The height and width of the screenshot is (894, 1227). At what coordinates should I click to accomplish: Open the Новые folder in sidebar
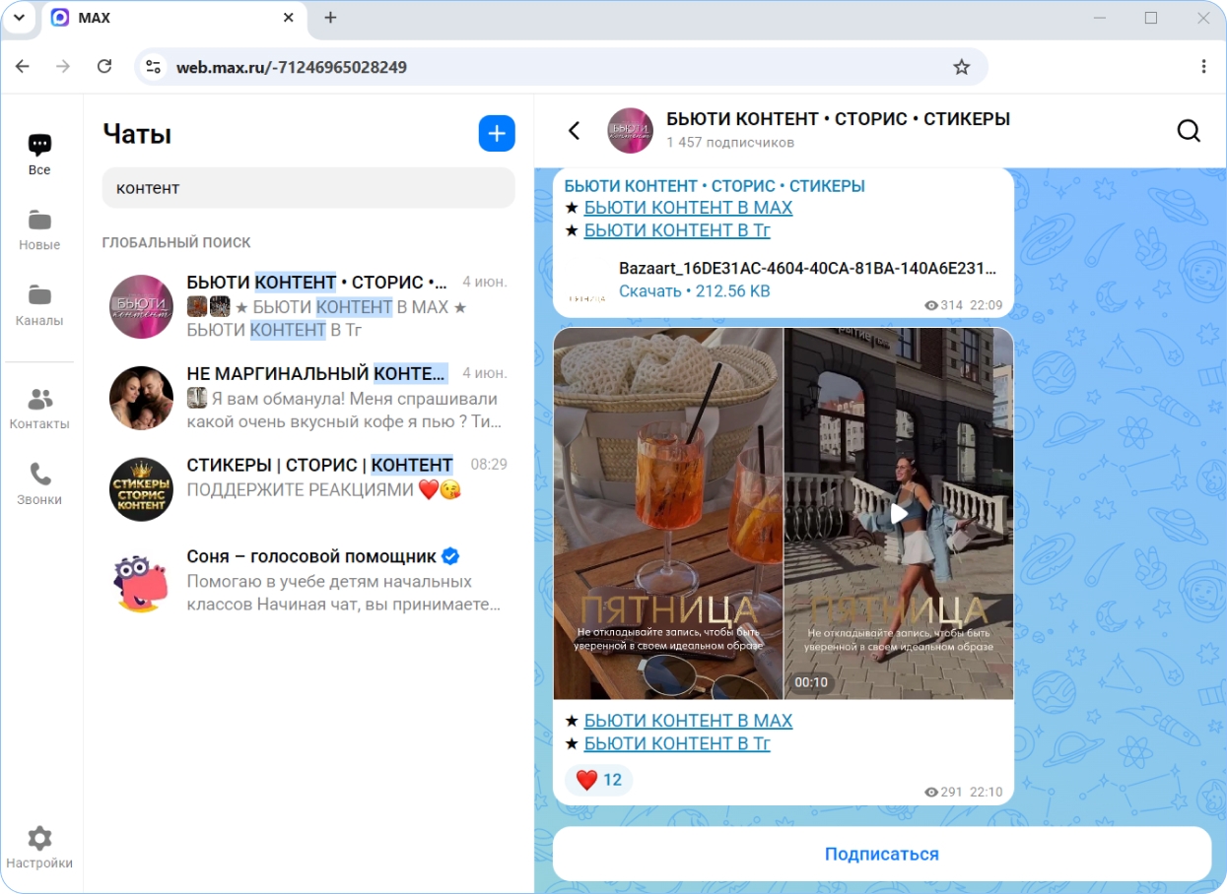[x=39, y=230]
